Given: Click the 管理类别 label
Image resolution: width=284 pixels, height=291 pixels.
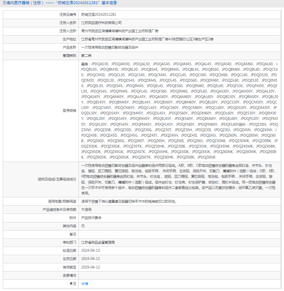Looking at the screenshot, I should point(69,55).
